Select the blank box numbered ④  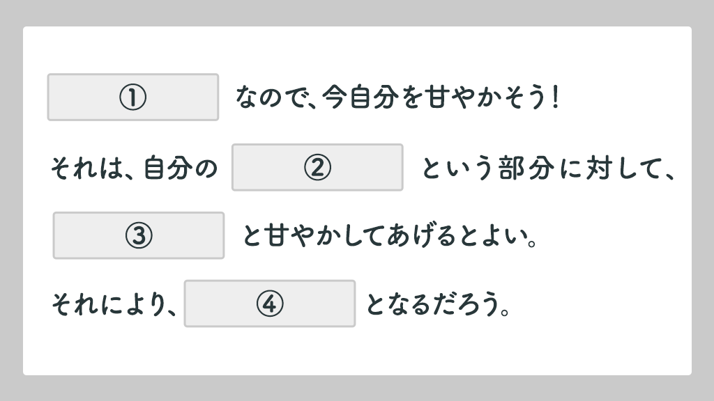pos(270,304)
